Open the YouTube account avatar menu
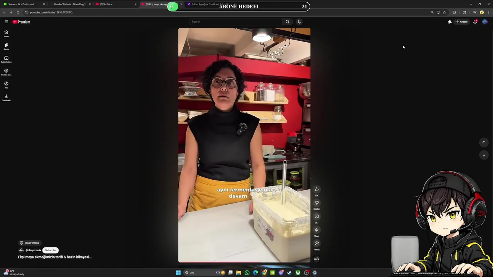Image resolution: width=493 pixels, height=277 pixels. 485,22
